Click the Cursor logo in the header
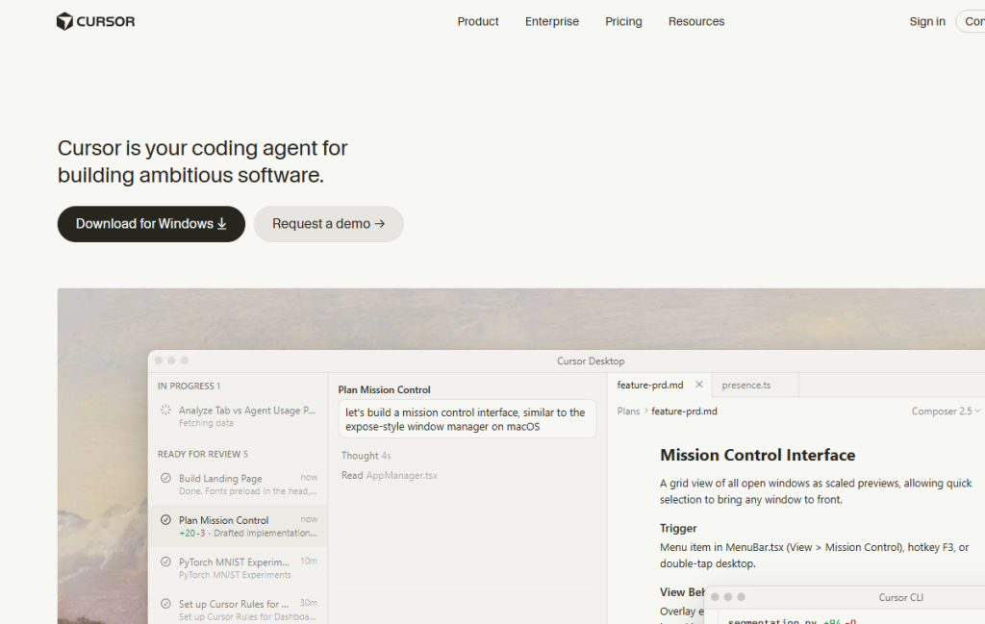 [95, 21]
